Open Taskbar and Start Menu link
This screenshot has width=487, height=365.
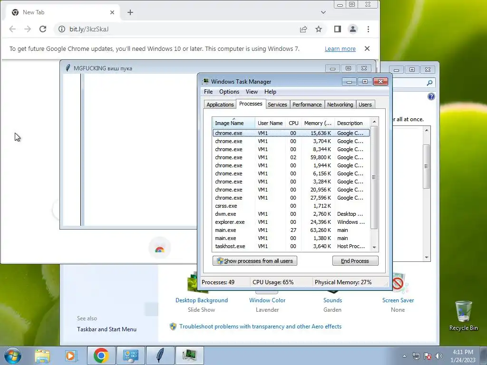[107, 329]
